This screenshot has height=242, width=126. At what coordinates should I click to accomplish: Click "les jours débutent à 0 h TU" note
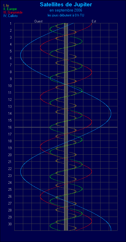coord(66,15)
